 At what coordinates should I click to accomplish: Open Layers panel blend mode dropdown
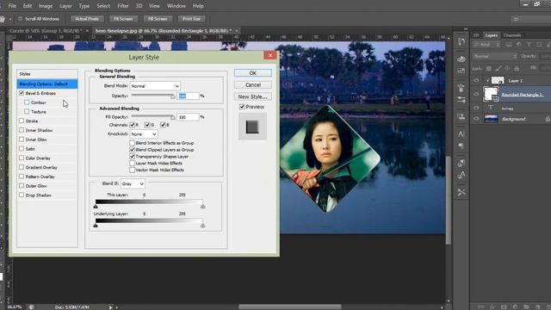[x=495, y=56]
